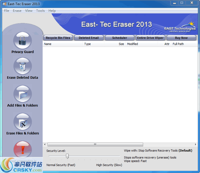Open the Privacy Guard padlock icon
This screenshot has width=200, height=173.
pyautogui.click(x=23, y=40)
